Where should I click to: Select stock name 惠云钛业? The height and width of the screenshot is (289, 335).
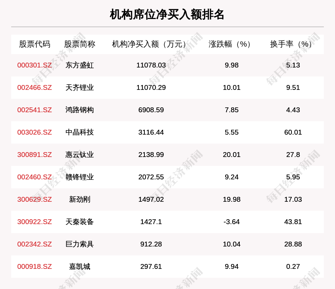(80, 154)
